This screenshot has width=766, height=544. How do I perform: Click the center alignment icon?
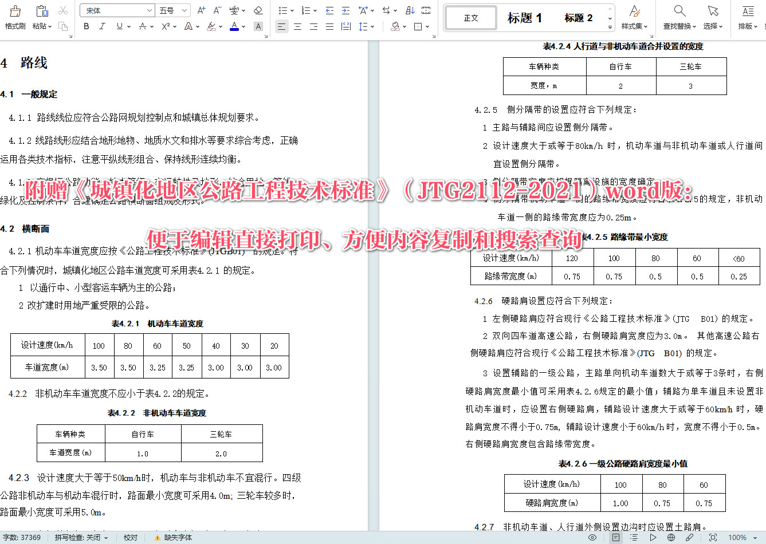[x=297, y=26]
